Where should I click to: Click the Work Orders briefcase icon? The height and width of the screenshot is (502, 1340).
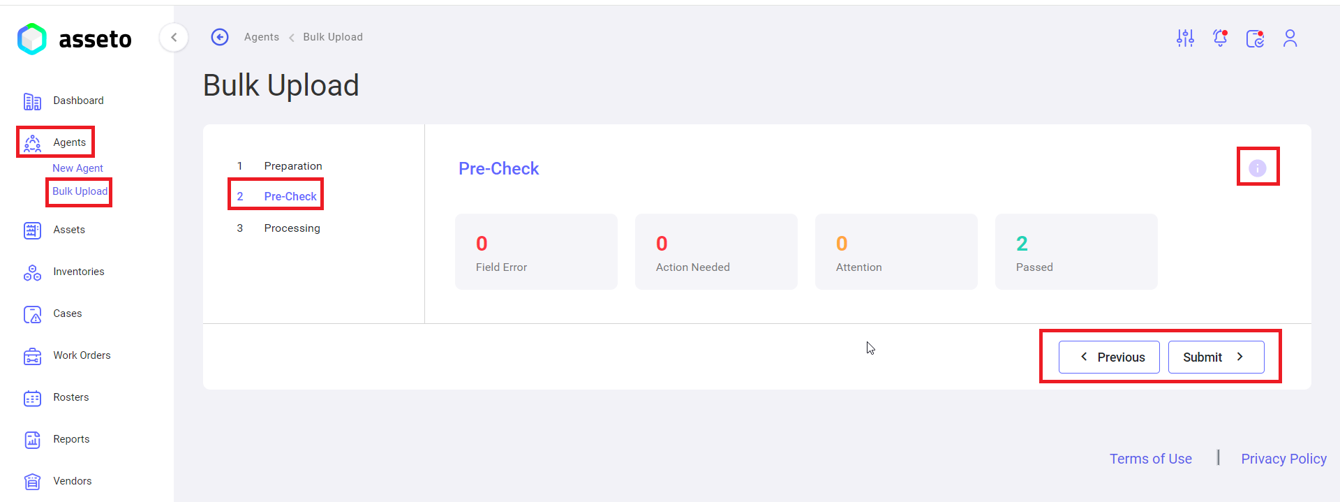pyautogui.click(x=32, y=356)
